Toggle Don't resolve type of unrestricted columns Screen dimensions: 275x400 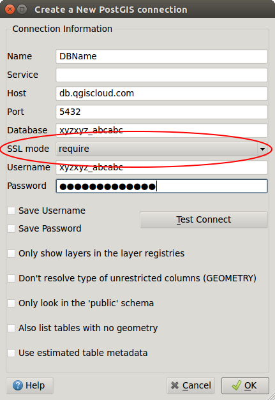coord(11,278)
